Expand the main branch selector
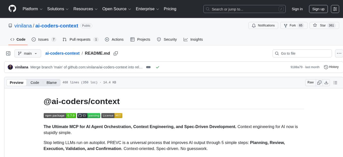 click(x=28, y=53)
